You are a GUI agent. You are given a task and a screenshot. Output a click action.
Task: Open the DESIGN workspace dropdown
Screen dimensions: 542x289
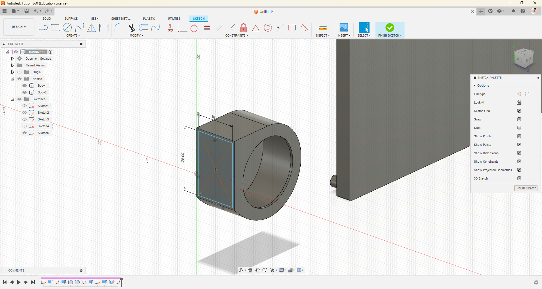[19, 27]
